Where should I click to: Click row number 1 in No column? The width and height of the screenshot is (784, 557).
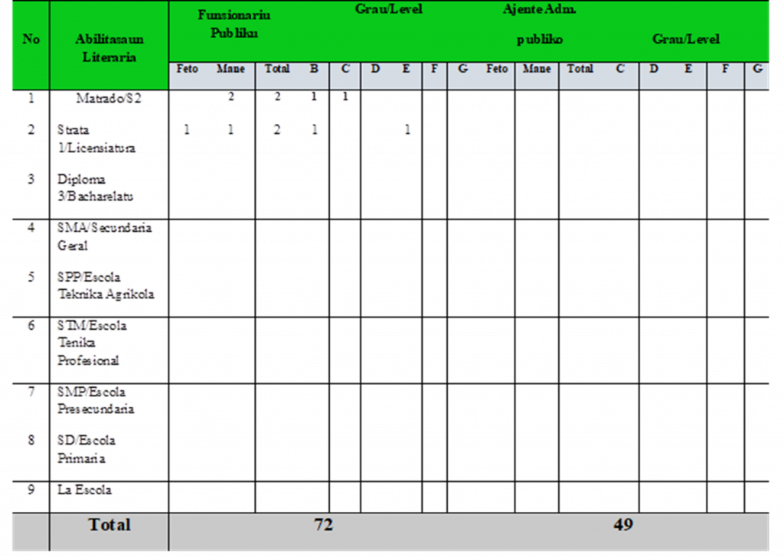point(31,98)
